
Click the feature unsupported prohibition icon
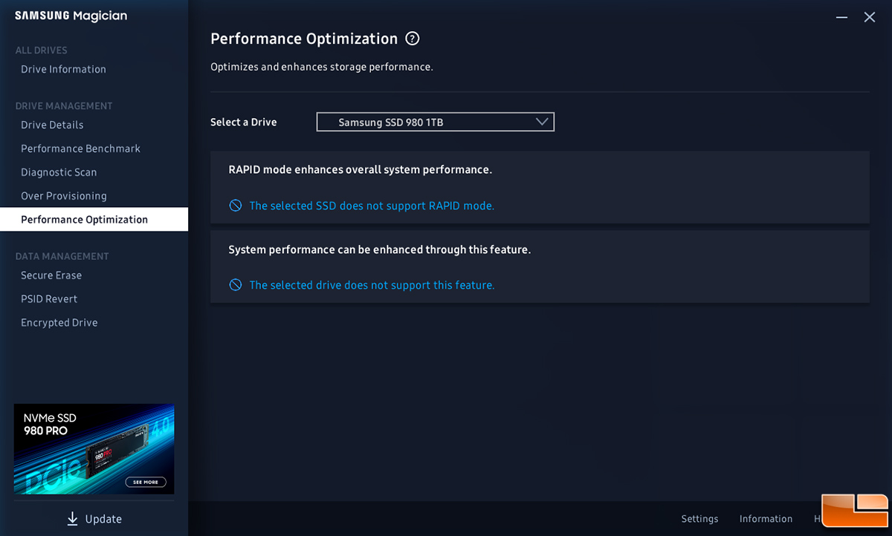point(236,285)
